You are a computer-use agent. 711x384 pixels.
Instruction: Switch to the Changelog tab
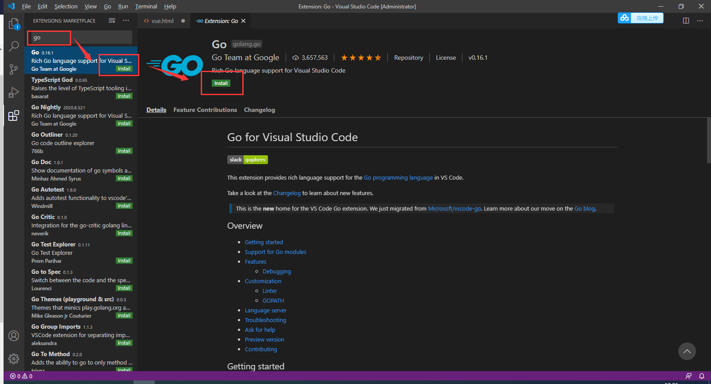[x=259, y=110]
